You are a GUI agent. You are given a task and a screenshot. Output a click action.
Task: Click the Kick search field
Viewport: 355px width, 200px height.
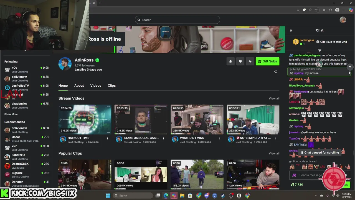[x=177, y=20]
